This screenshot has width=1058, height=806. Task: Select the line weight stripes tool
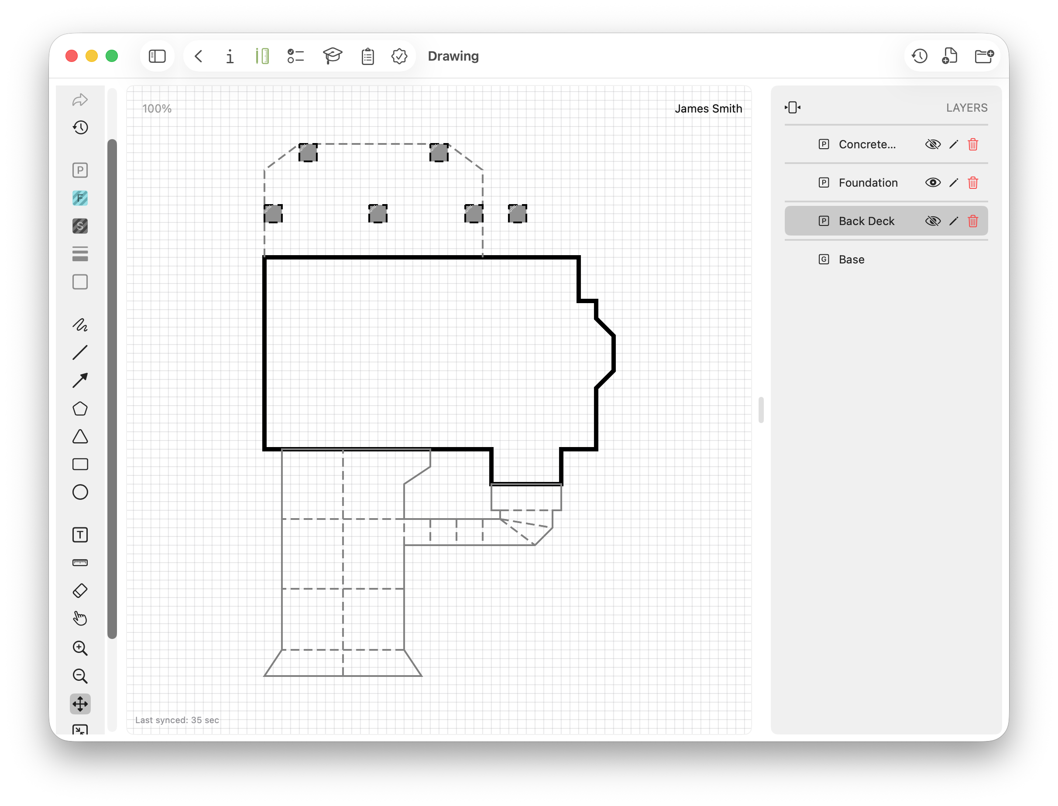point(80,254)
